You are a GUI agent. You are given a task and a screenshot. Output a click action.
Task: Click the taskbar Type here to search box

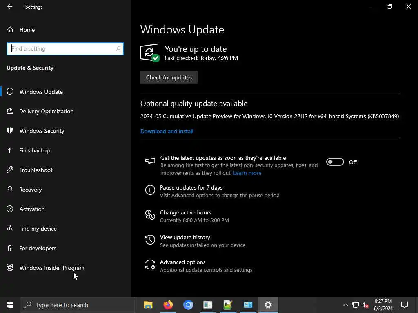pos(78,305)
